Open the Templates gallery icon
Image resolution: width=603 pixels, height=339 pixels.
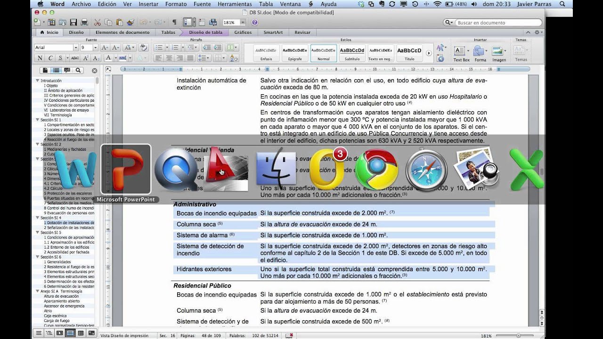point(51,22)
